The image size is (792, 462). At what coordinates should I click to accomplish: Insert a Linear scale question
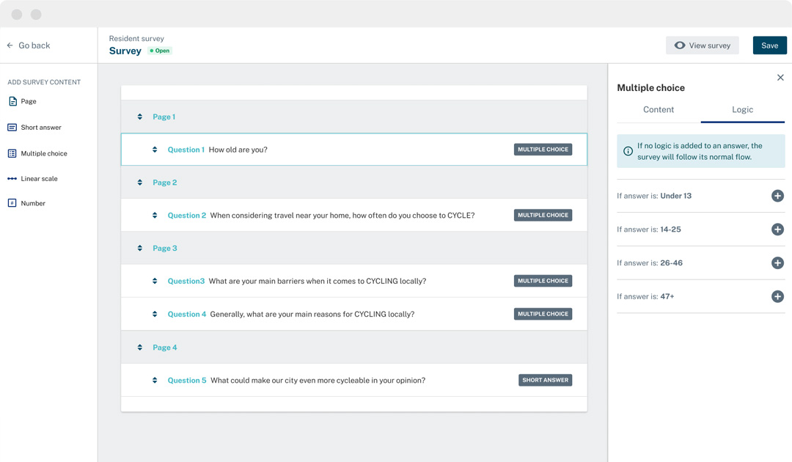(38, 178)
